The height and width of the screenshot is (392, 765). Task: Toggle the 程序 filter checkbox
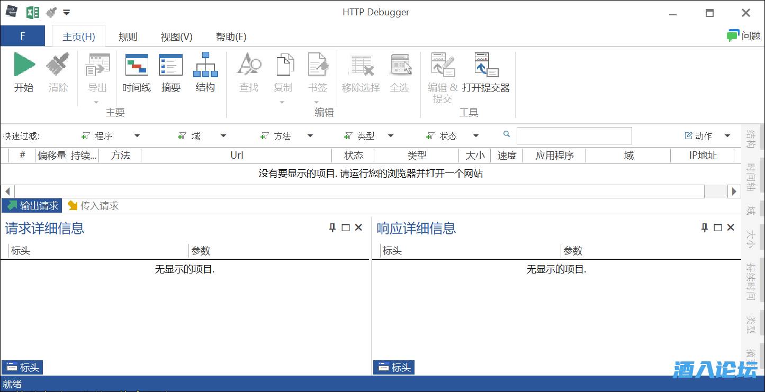click(x=86, y=135)
